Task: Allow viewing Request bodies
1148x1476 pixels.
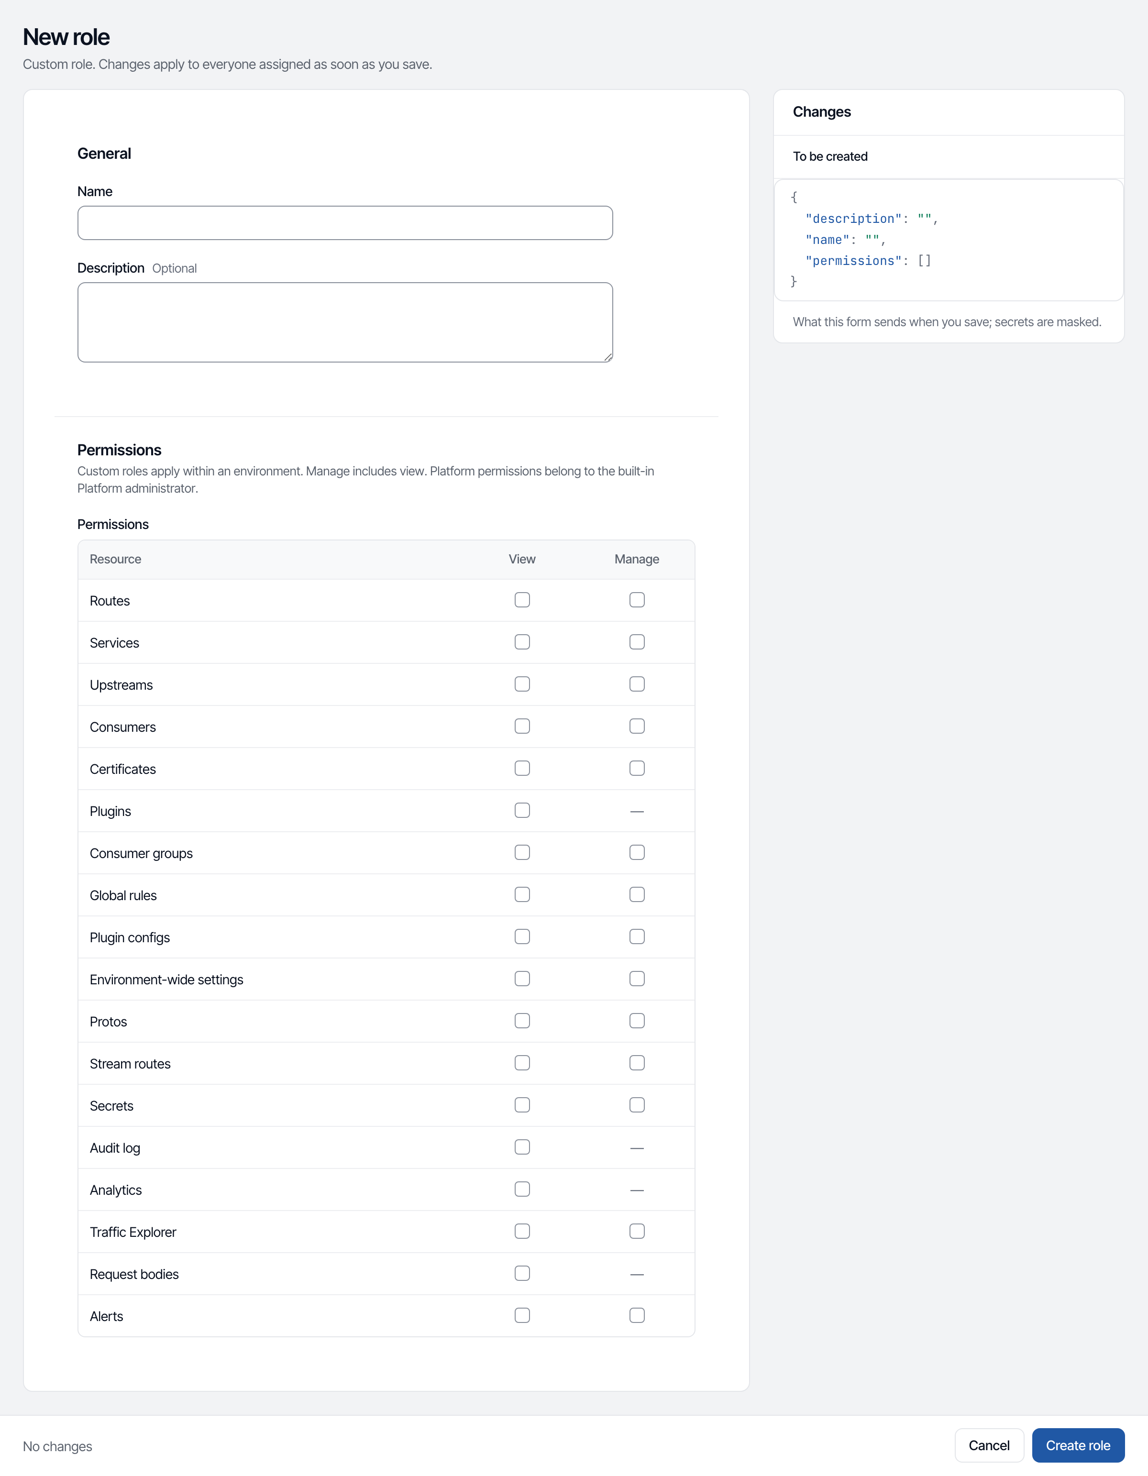Action: [522, 1273]
